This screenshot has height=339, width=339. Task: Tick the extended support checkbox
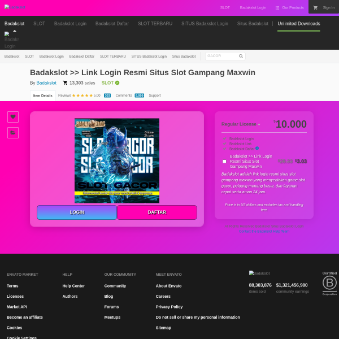click(x=224, y=162)
